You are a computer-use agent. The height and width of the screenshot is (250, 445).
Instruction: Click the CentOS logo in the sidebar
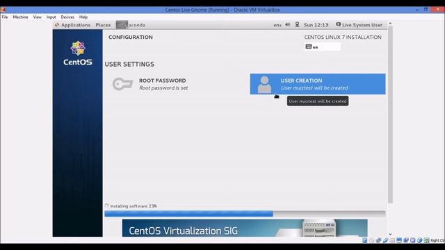tap(78, 53)
